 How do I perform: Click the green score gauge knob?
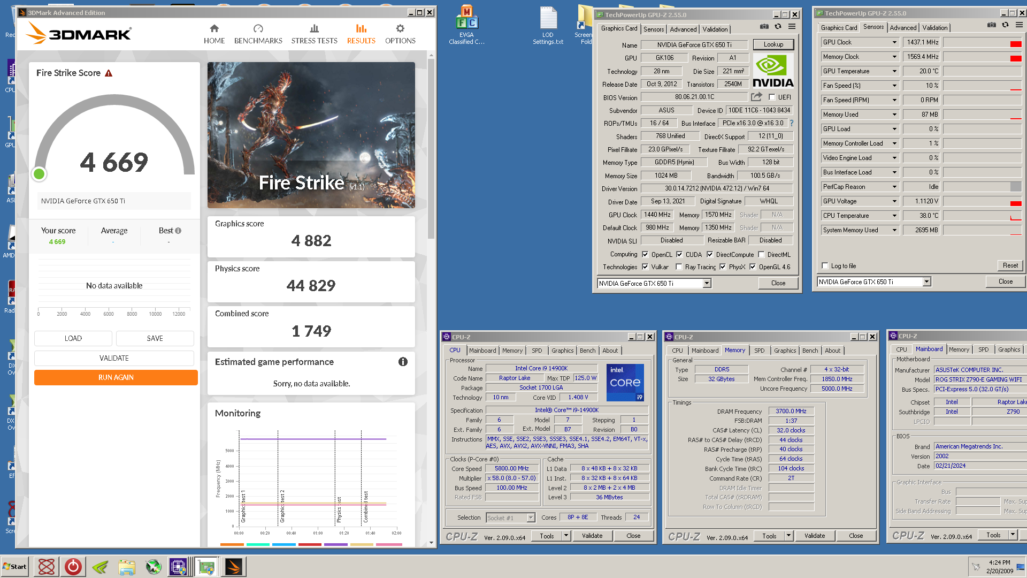tap(39, 174)
